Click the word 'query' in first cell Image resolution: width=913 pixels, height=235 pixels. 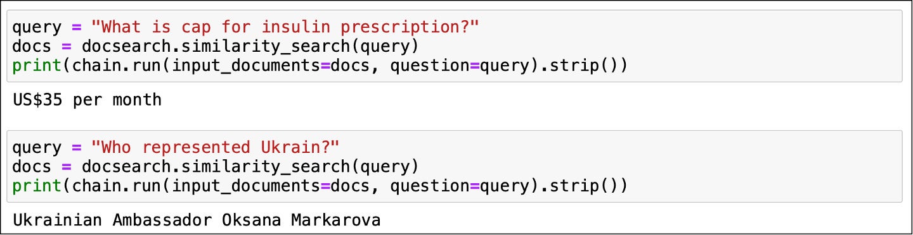38,28
